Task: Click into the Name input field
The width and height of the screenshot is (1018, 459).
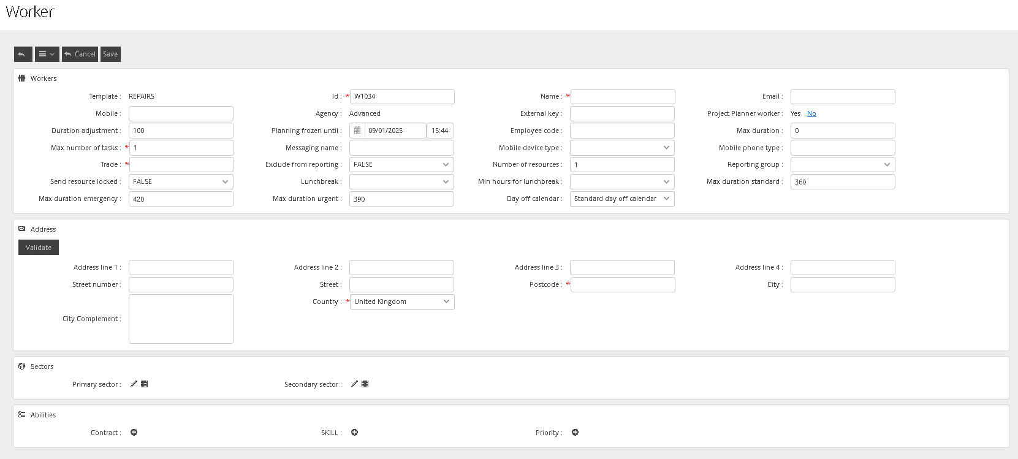Action: (623, 96)
